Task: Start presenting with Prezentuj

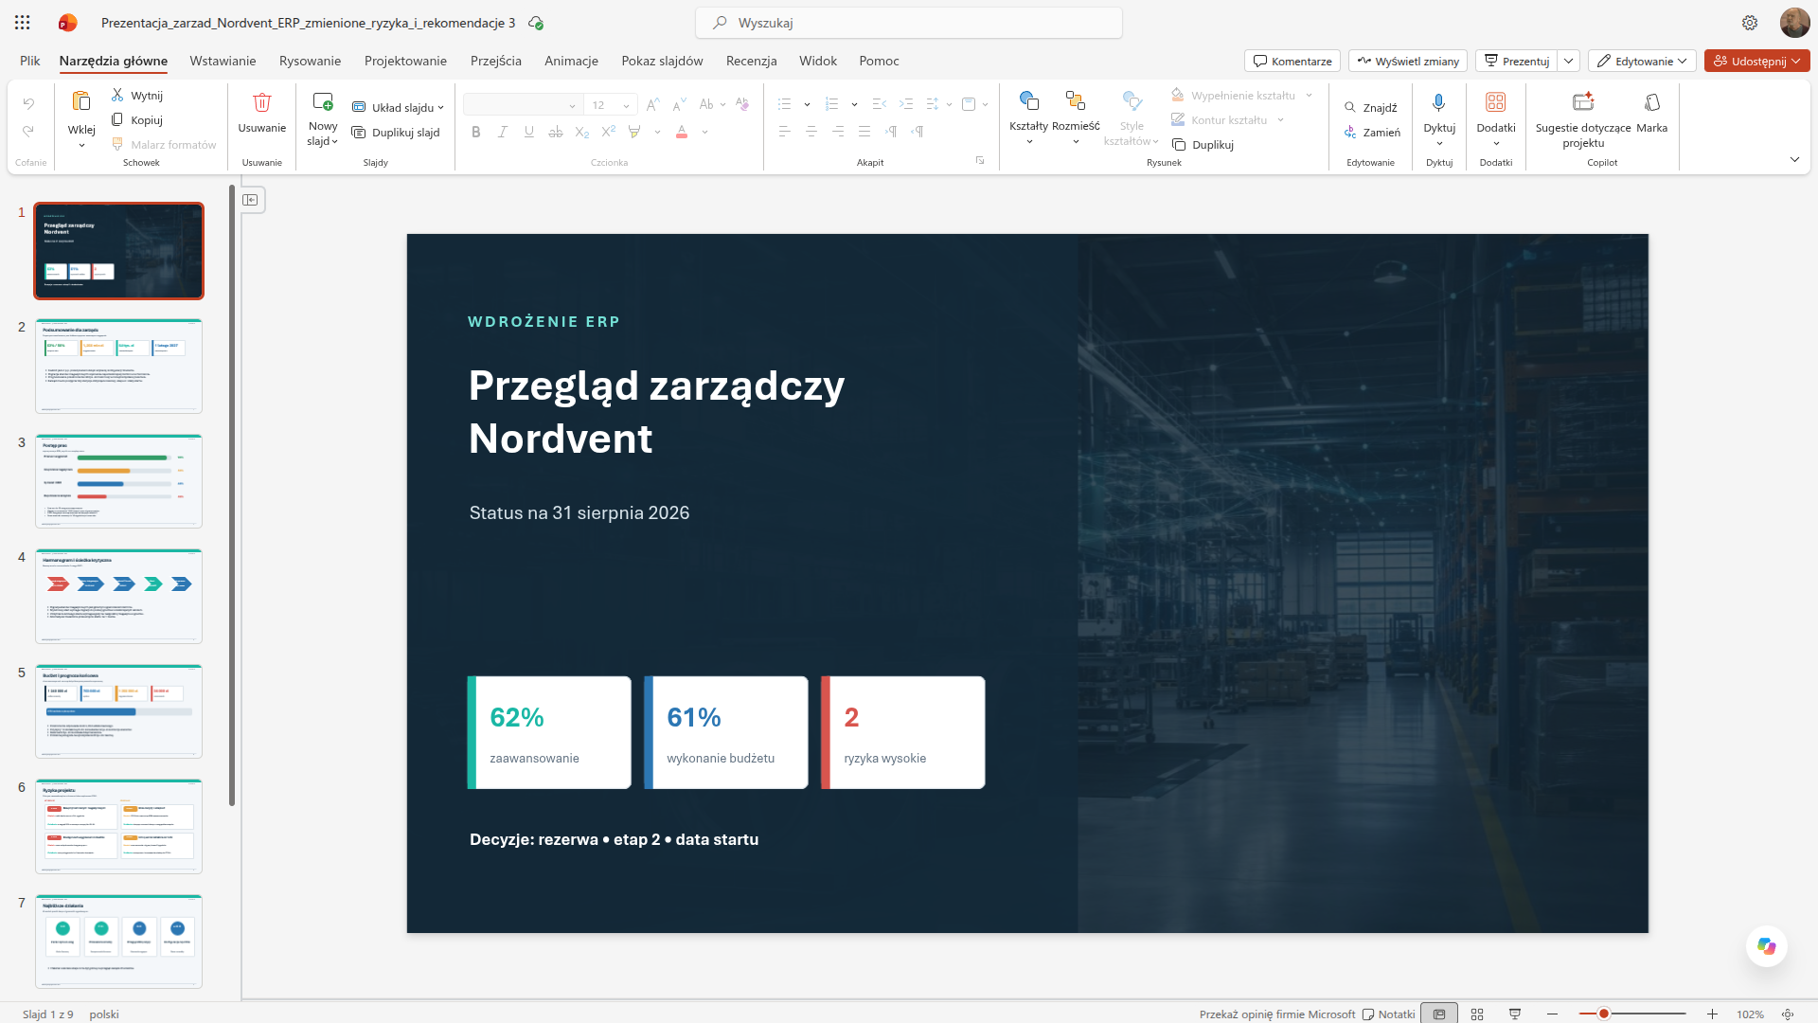Action: point(1517,61)
